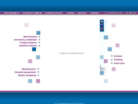The image size is (138, 104).
Task: Open the Představujeme se menu item
Action: click(12, 13)
